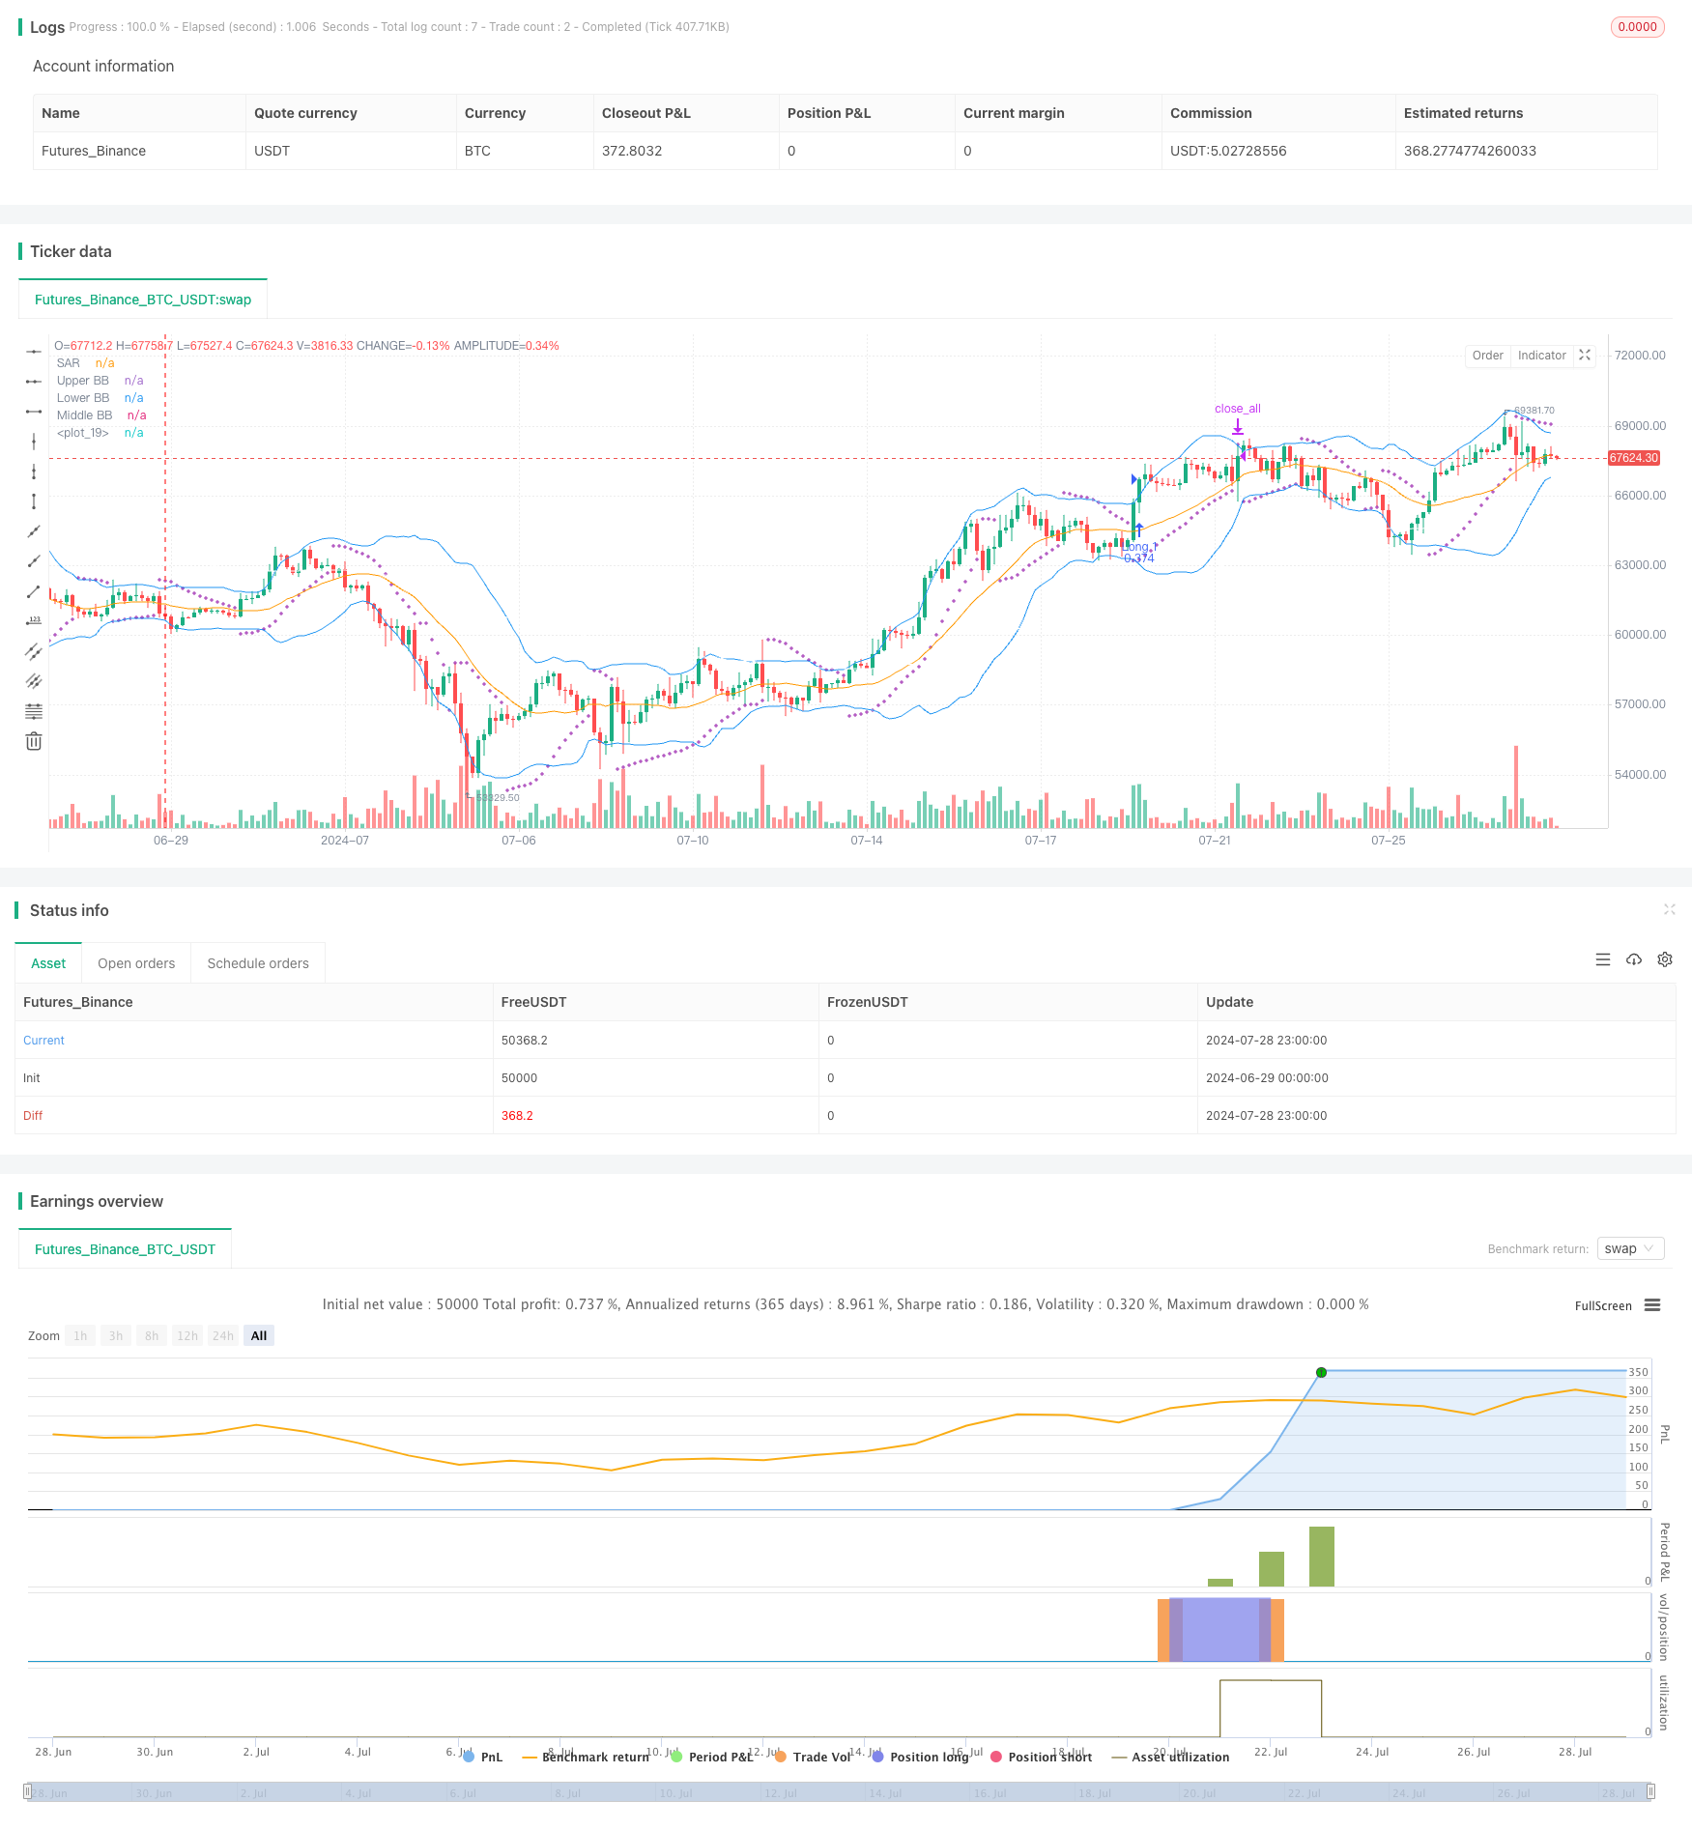Select the price channel line tool
Viewport: 1692px width, 1830px height.
(34, 651)
